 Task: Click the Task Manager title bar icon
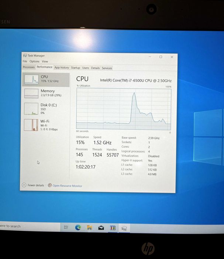point(25,55)
